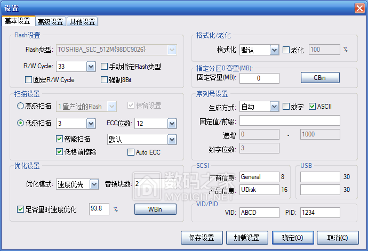Screen dimensions: 368x251
Task: Expand the 生成方式 dropdown
Action: click(274, 107)
